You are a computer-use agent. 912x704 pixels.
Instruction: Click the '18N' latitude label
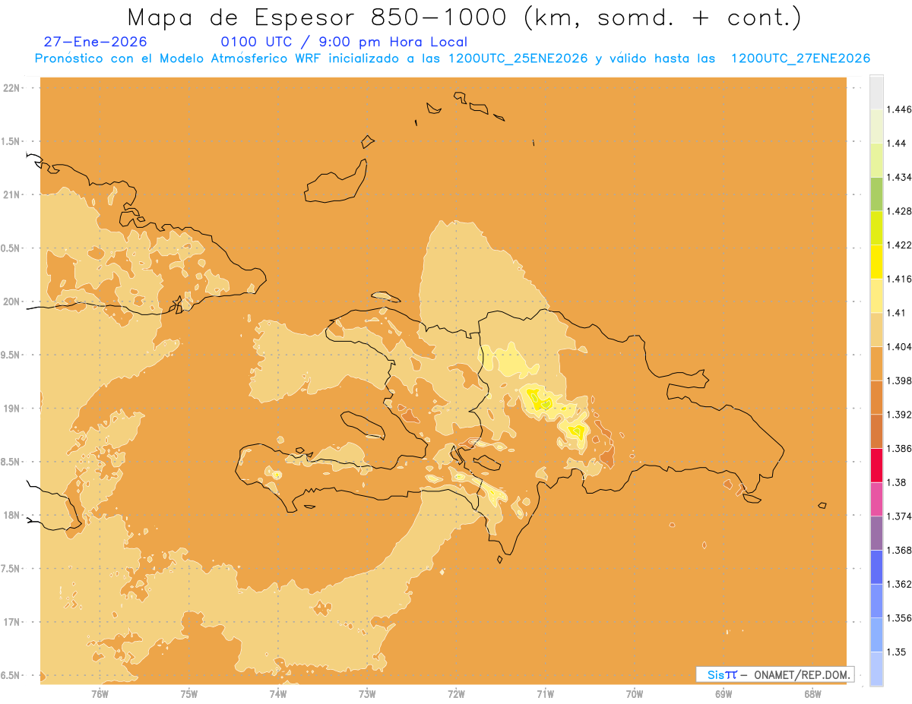coord(11,515)
